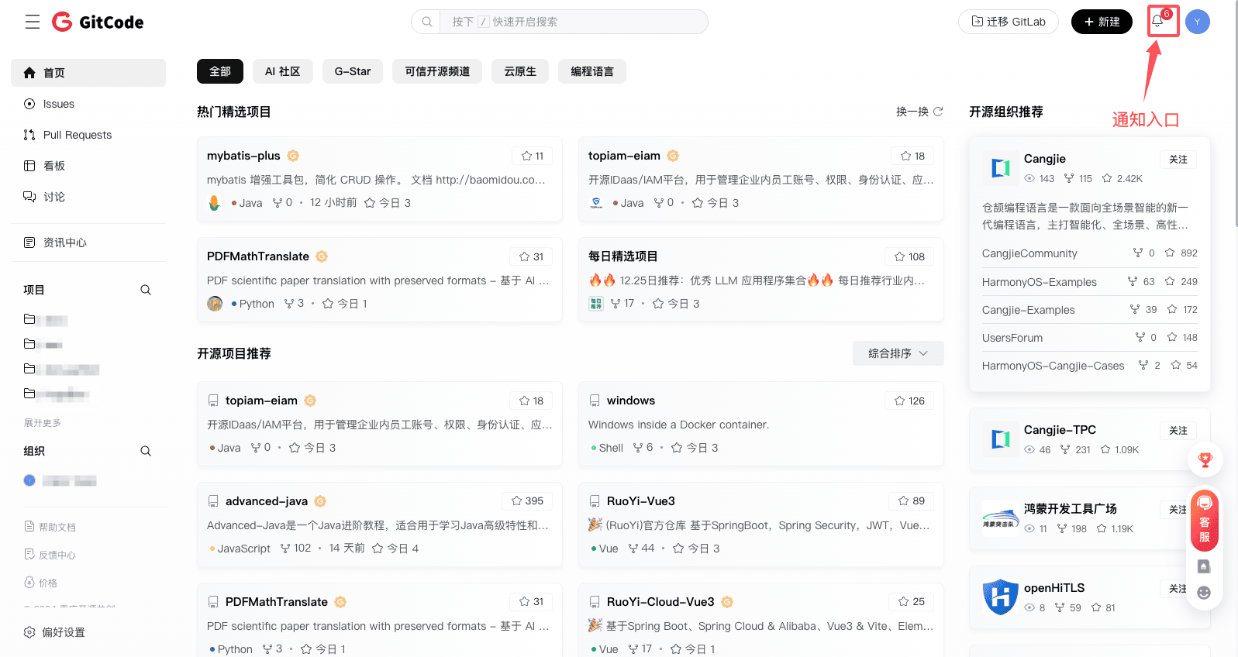Open the notifications bell icon
Viewport: 1238px width, 657px height.
[1158, 22]
